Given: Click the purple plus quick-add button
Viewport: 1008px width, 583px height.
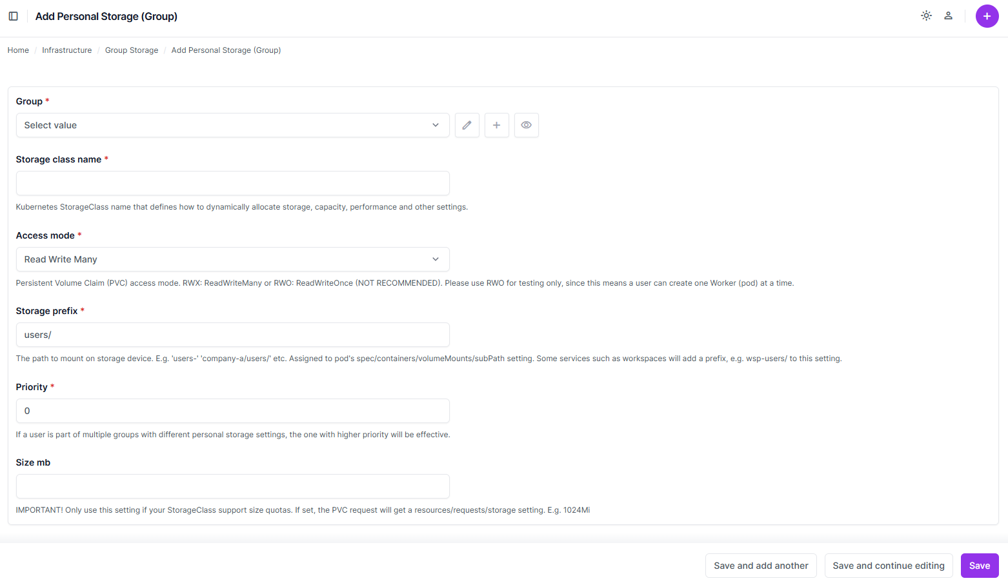Looking at the screenshot, I should pos(987,16).
